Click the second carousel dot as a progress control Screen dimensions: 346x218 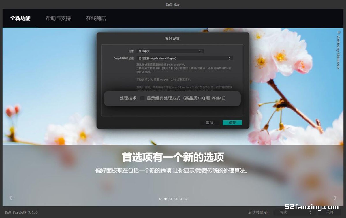pyautogui.click(x=166, y=198)
